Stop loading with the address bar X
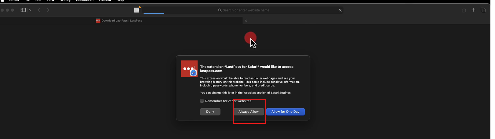Image resolution: width=495 pixels, height=139 pixels. point(340,10)
